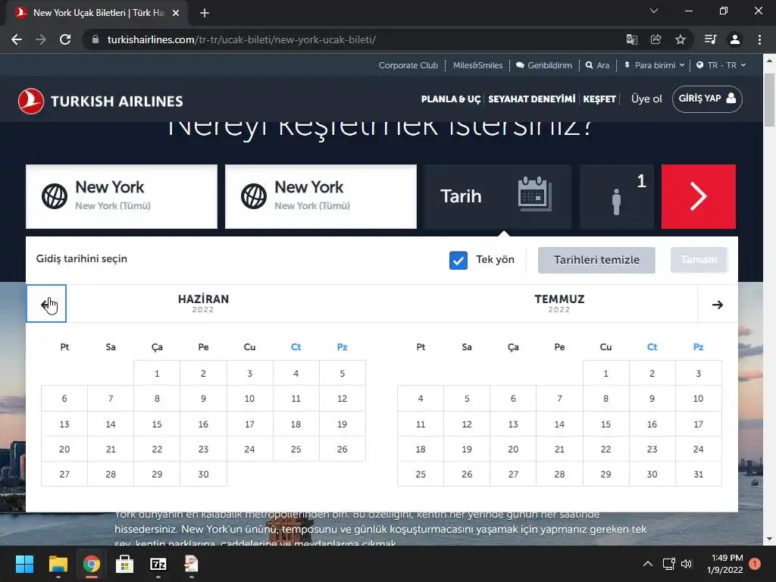Select 5 Haziran in calendar
This screenshot has height=582, width=776.
[342, 374]
